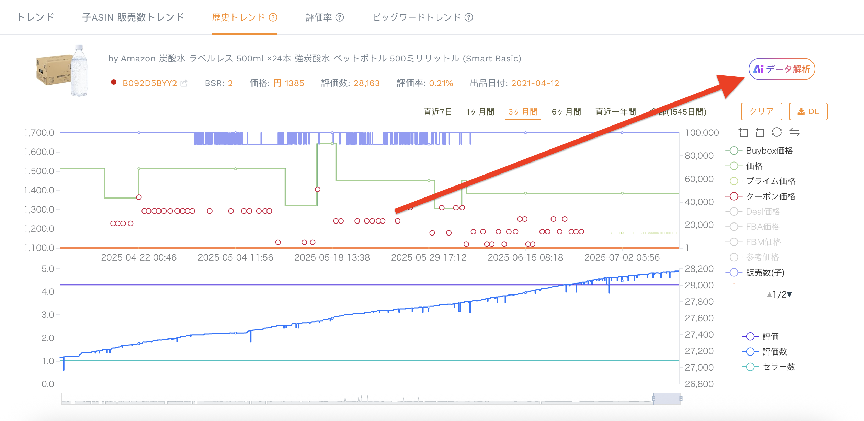This screenshot has height=421, width=864.
Task: Toggle the 販売数(子) legend series
Action: [x=755, y=273]
